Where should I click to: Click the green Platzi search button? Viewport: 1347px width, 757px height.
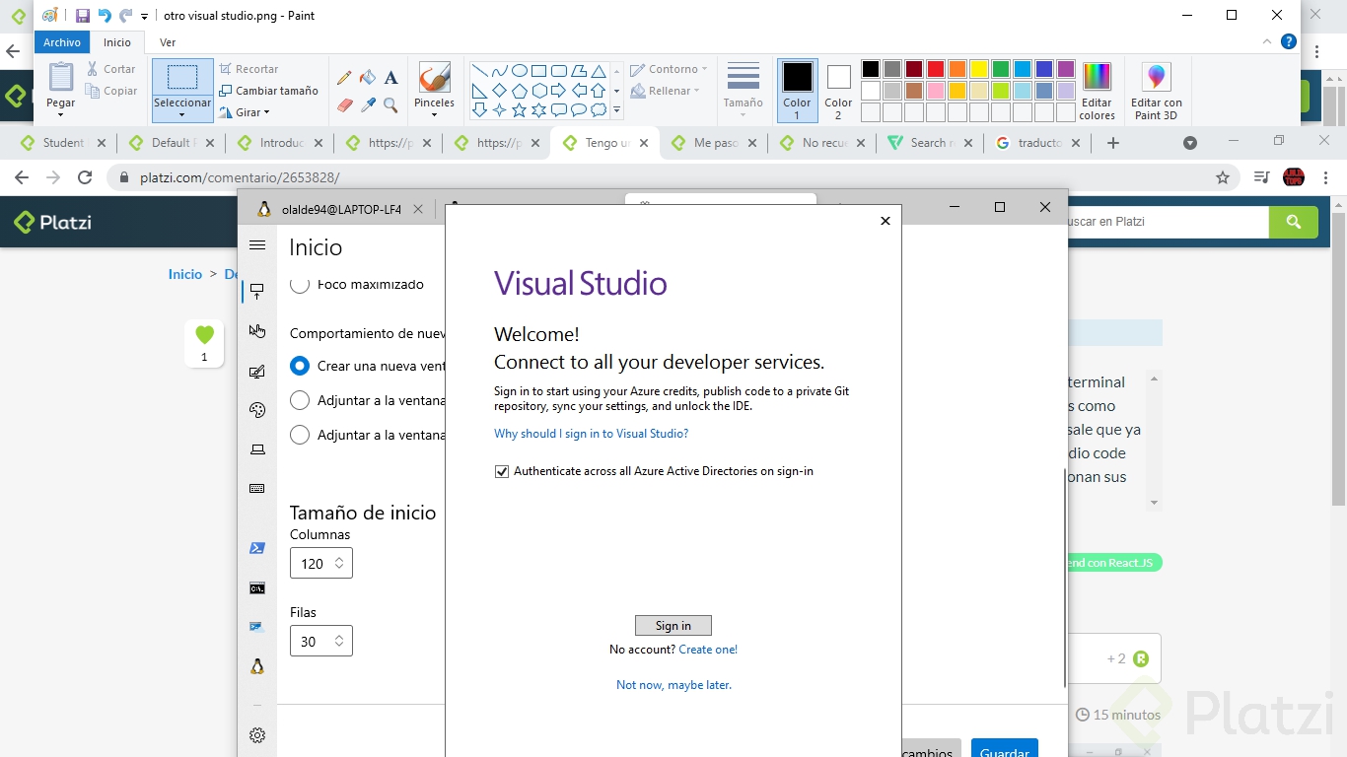coord(1294,222)
